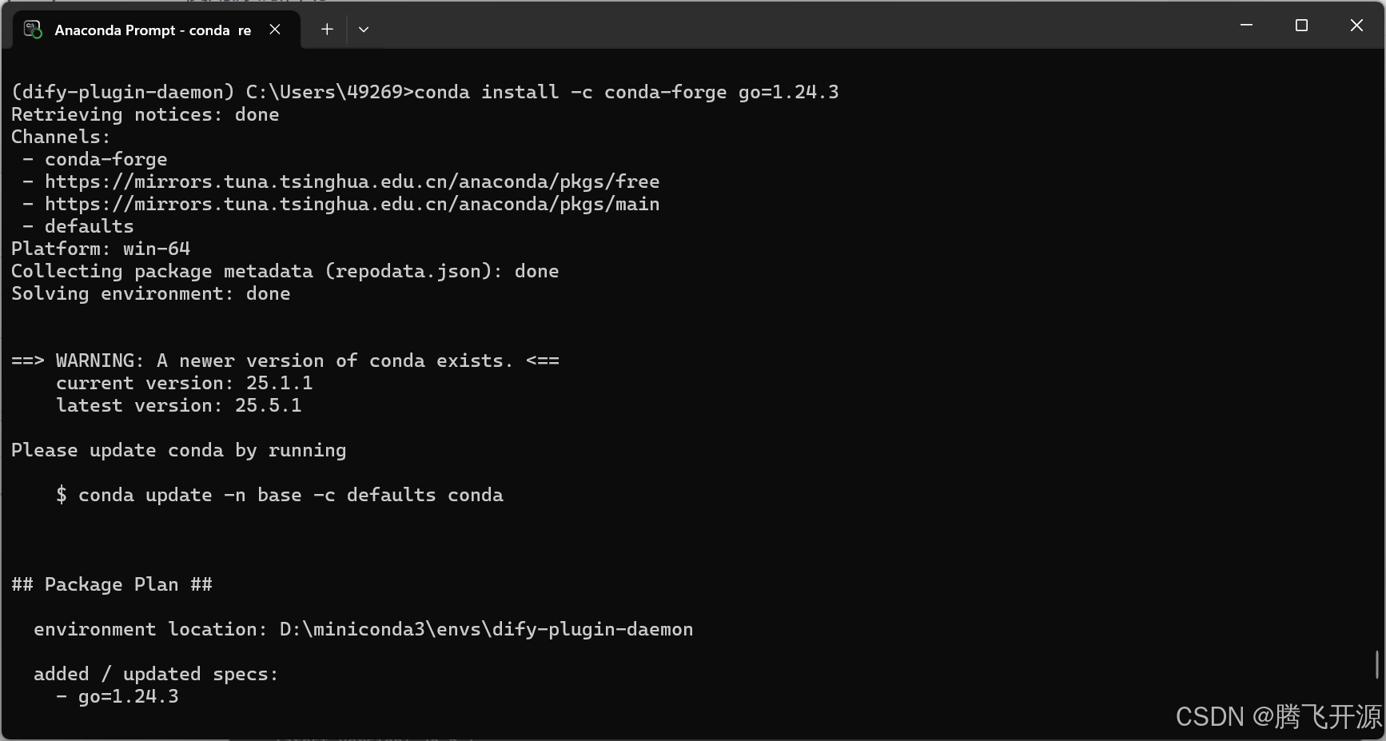This screenshot has width=1386, height=741.
Task: Select the Anaconda Prompt tab
Action: tap(148, 30)
